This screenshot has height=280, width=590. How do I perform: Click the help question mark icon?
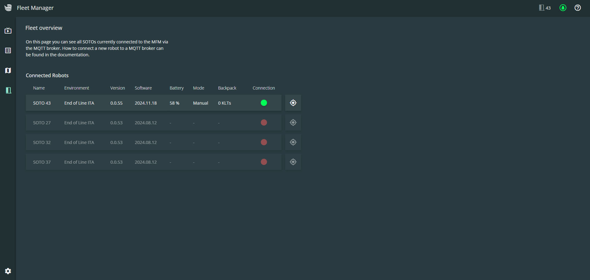tap(578, 8)
